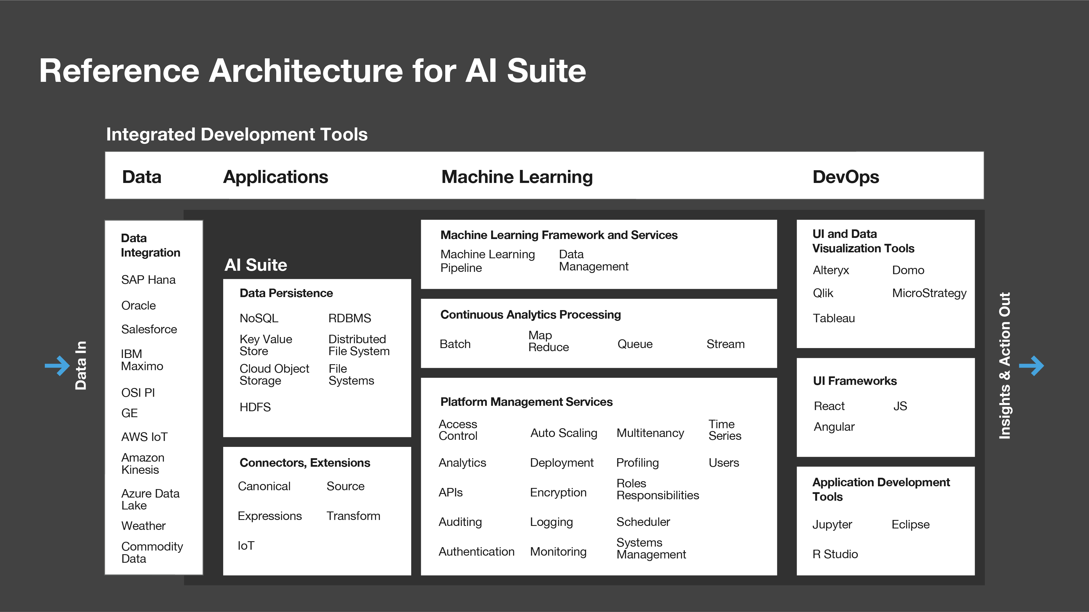Select React under UI Frameworks
Image resolution: width=1089 pixels, height=612 pixels.
(829, 406)
